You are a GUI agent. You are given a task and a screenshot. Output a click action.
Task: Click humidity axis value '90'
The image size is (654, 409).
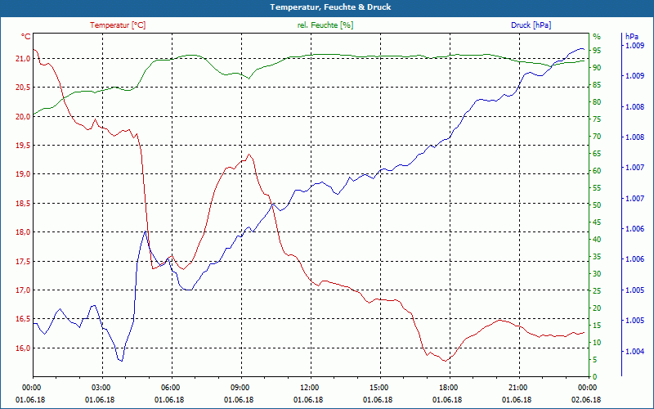pos(597,68)
